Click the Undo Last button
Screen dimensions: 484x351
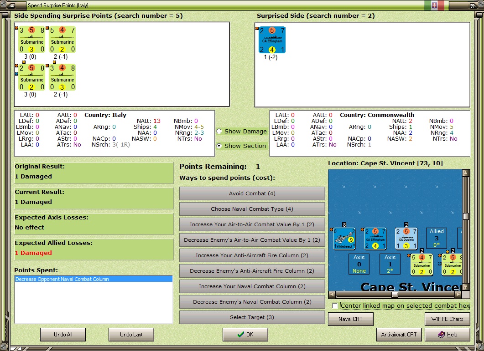(131, 334)
